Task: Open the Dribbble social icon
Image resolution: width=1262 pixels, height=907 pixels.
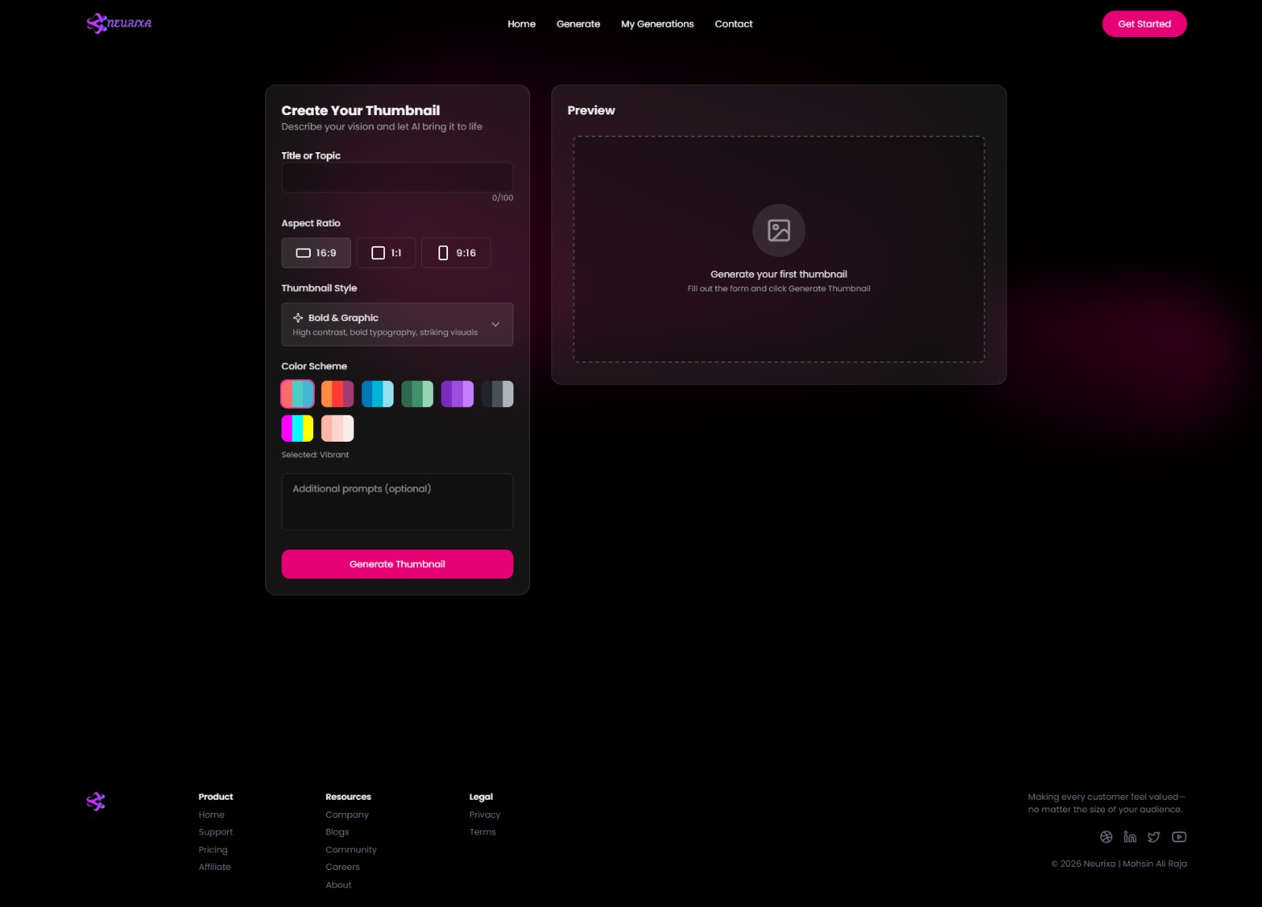Action: (x=1106, y=837)
